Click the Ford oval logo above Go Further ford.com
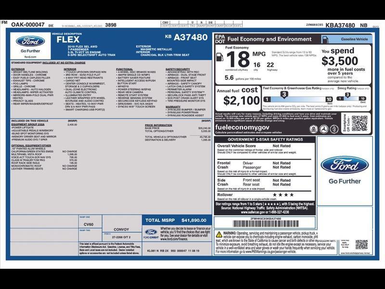 coord(30,41)
